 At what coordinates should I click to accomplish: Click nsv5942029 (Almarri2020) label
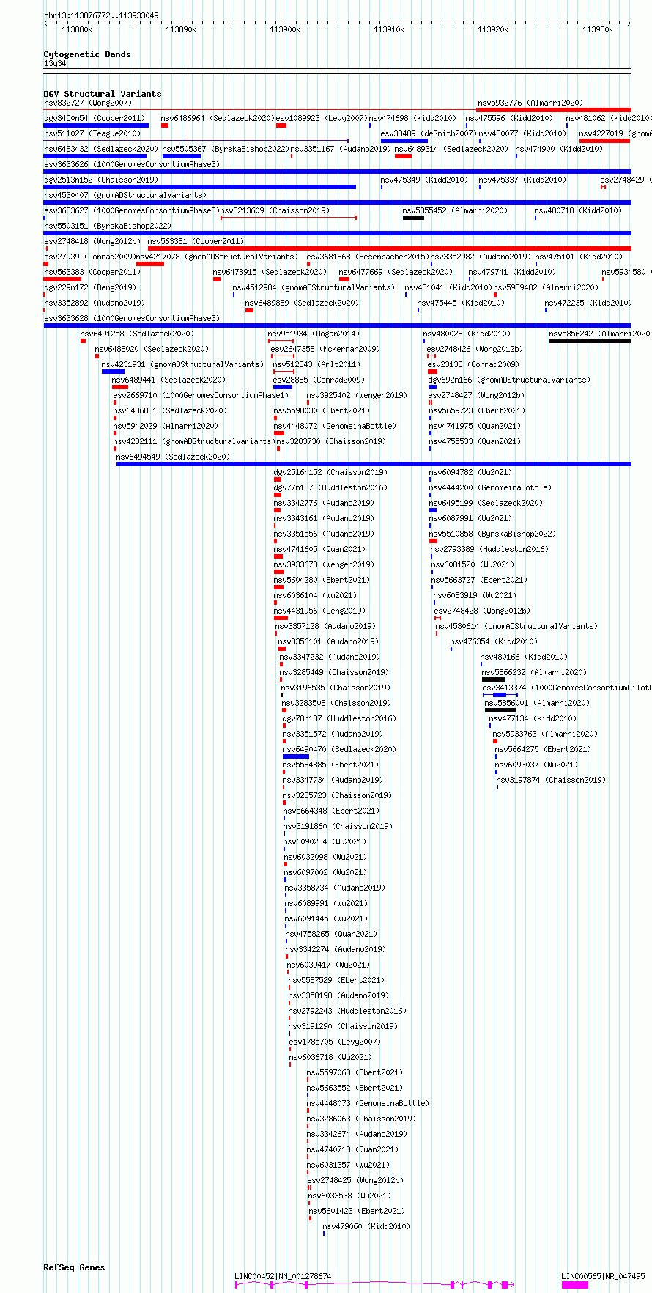tap(166, 427)
